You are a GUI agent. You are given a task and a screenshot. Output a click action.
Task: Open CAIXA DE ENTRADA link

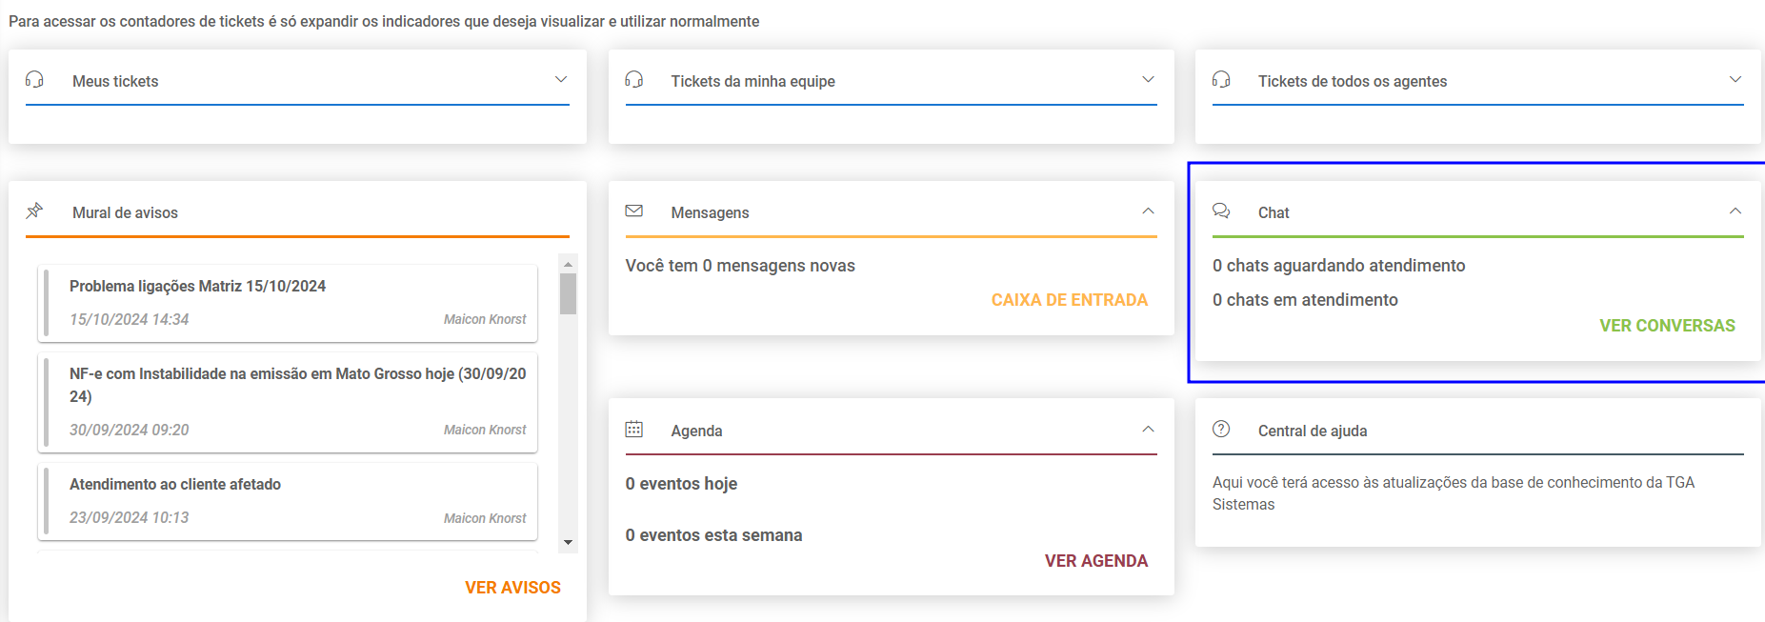point(1070,300)
